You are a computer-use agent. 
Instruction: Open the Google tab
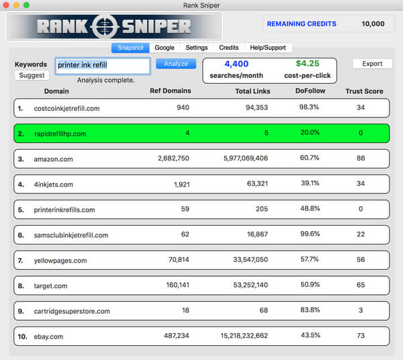click(165, 48)
